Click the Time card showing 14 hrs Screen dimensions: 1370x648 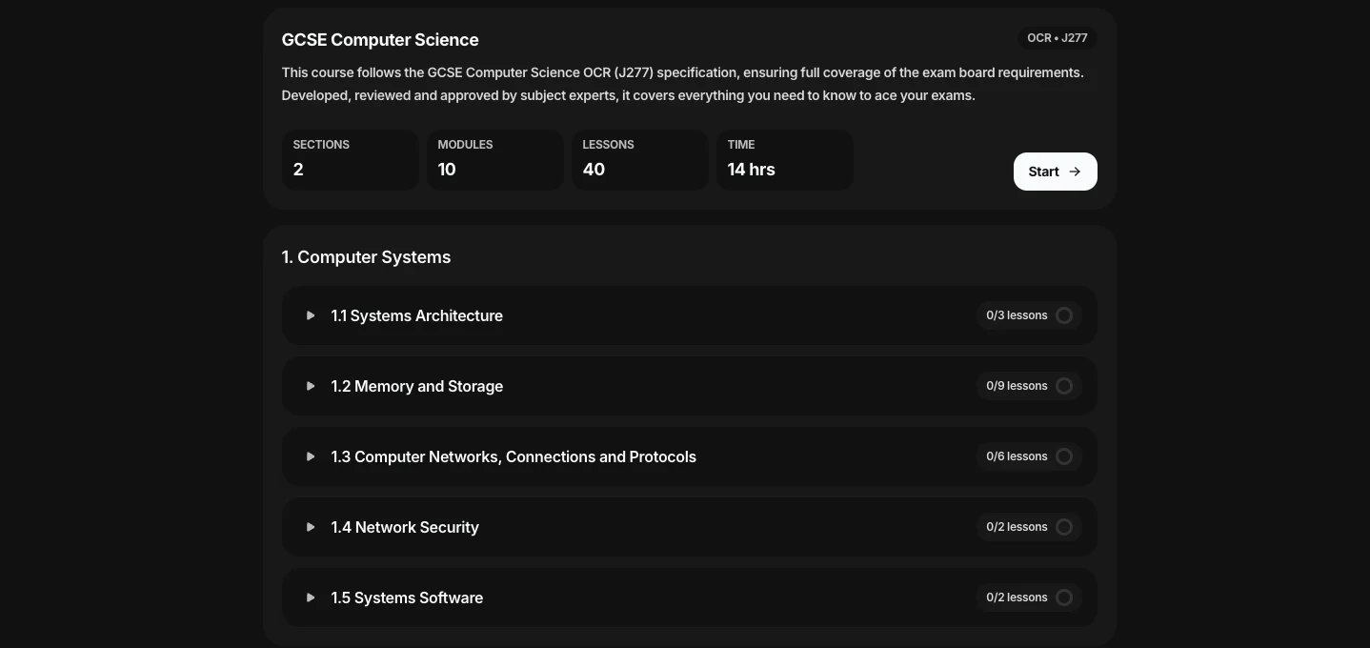[x=785, y=160]
